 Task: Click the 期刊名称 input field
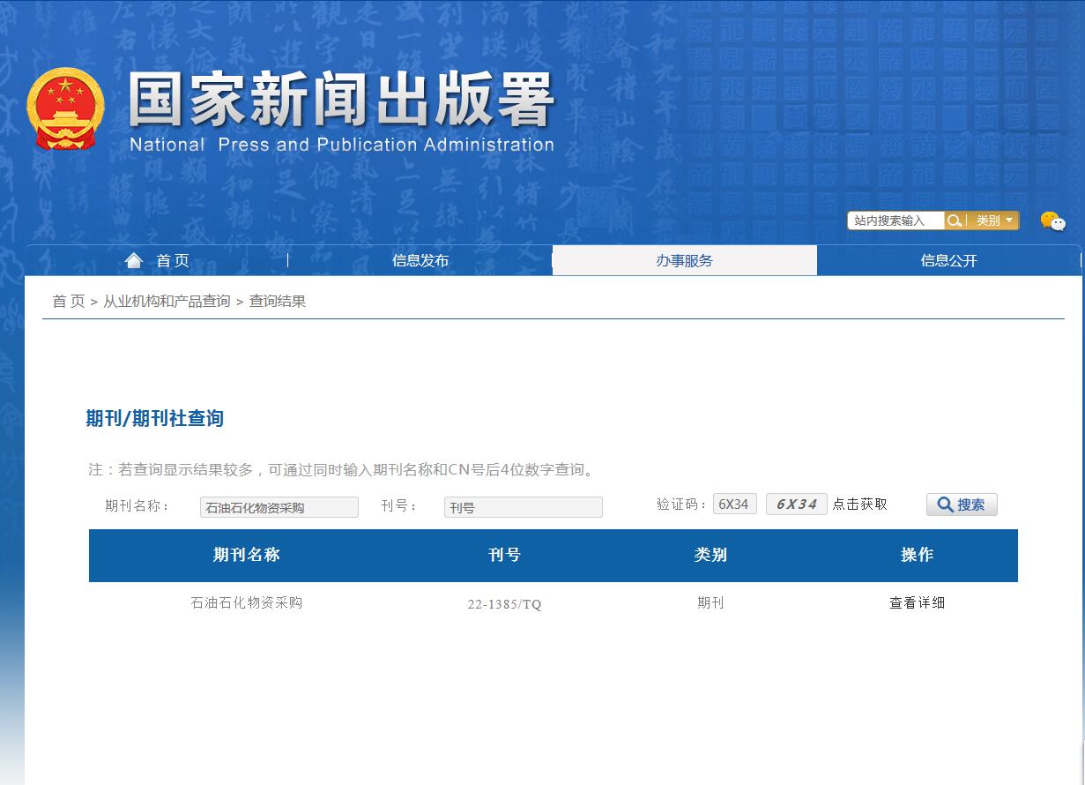coord(279,506)
